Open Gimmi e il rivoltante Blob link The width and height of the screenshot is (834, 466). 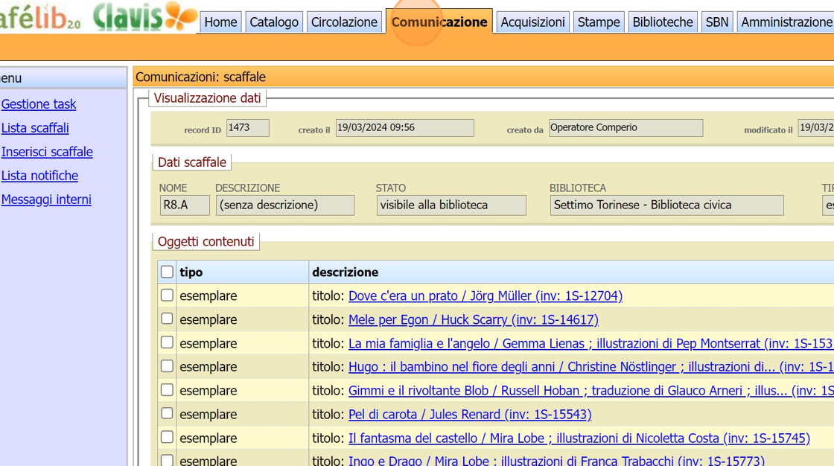point(591,391)
